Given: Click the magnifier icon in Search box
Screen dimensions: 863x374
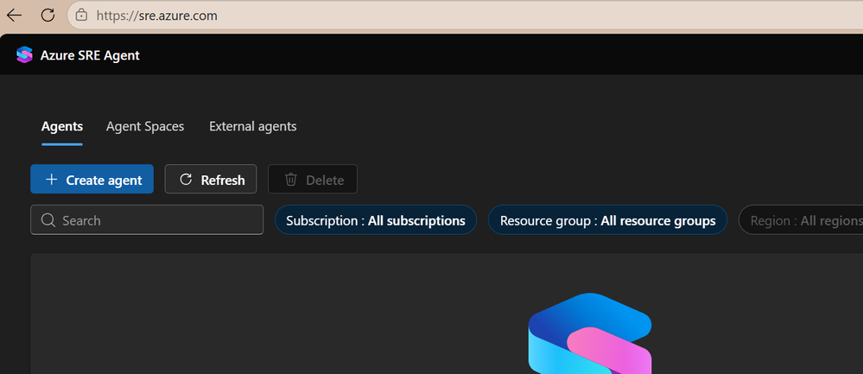Looking at the screenshot, I should (48, 220).
